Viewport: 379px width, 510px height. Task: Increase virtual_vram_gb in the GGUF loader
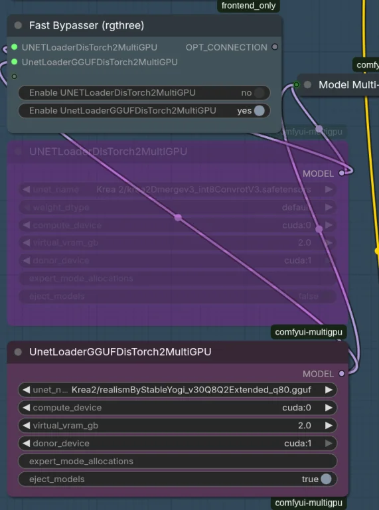[329, 426]
